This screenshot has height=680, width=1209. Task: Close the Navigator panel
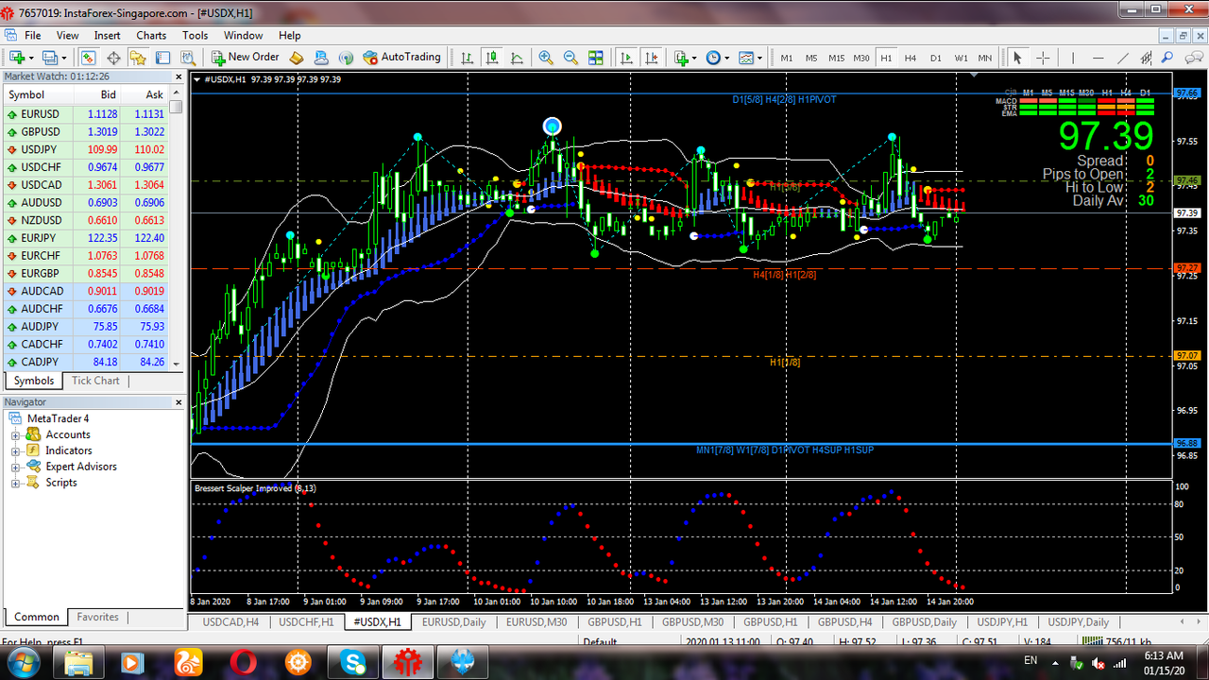(x=179, y=402)
